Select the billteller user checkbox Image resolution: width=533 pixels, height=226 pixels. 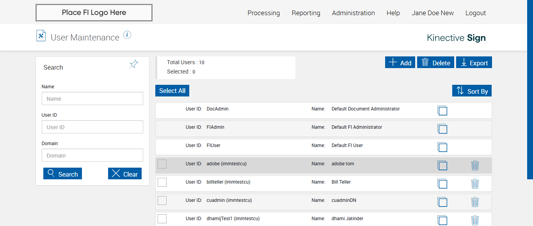(162, 182)
